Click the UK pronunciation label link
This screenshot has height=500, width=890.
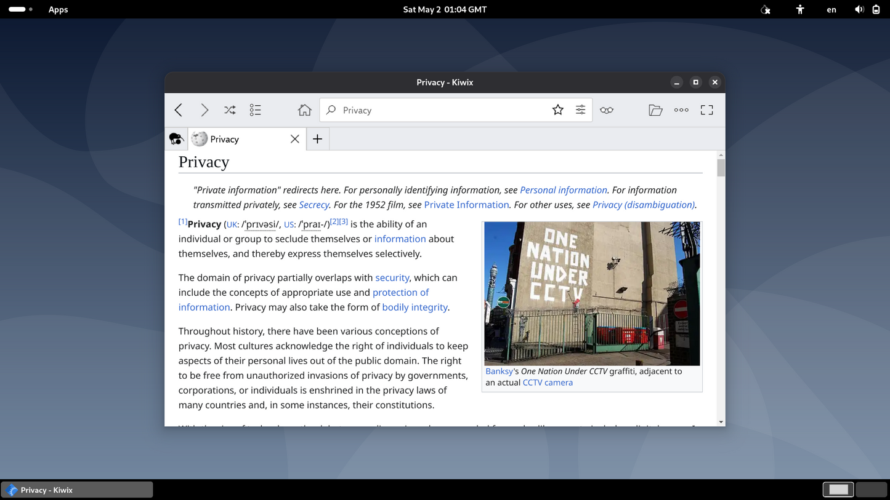click(232, 225)
